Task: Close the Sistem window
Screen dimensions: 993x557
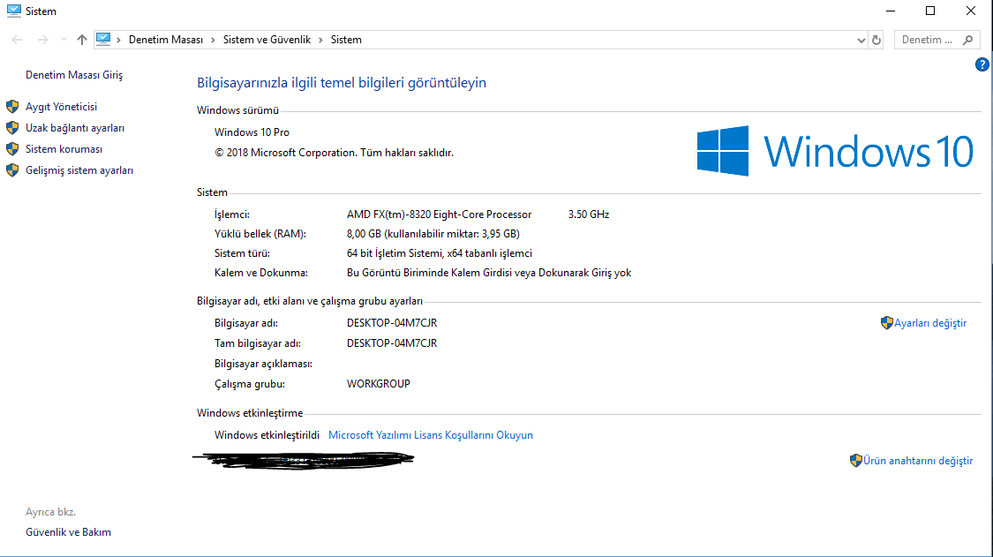Action: click(x=970, y=11)
